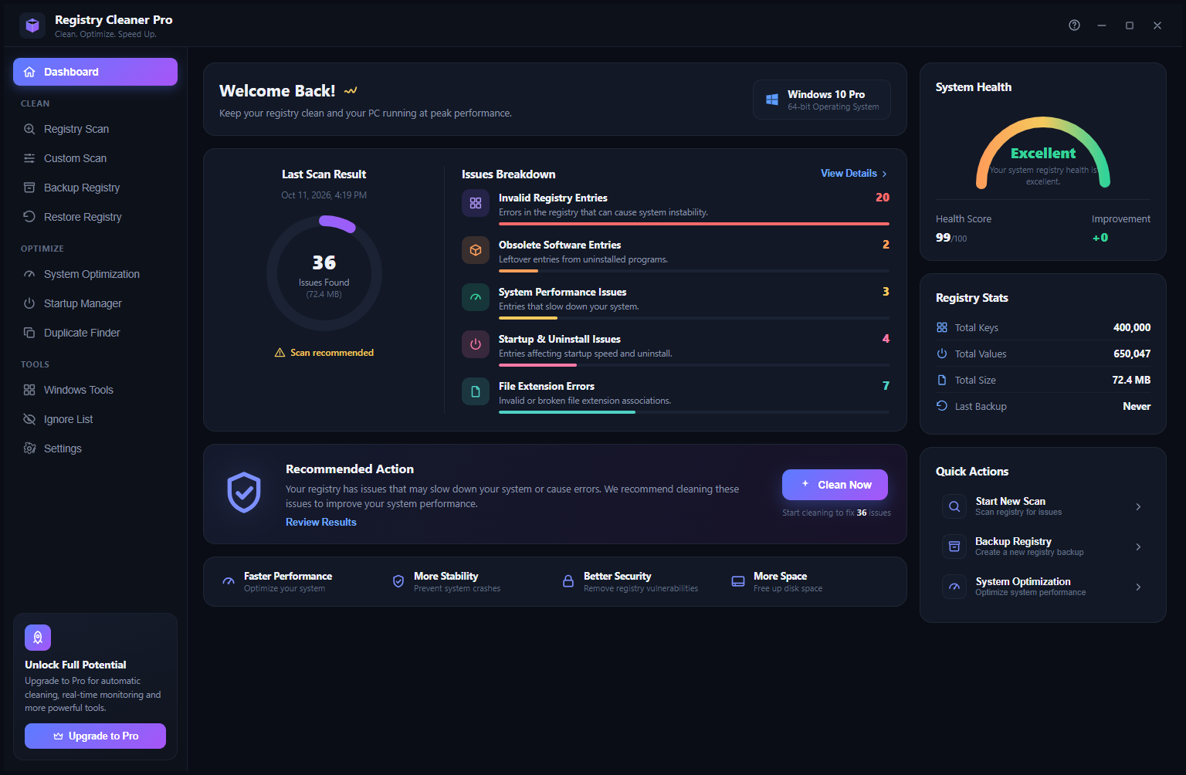Open the Ignore List sidebar item
The image size is (1186, 775).
(x=95, y=419)
